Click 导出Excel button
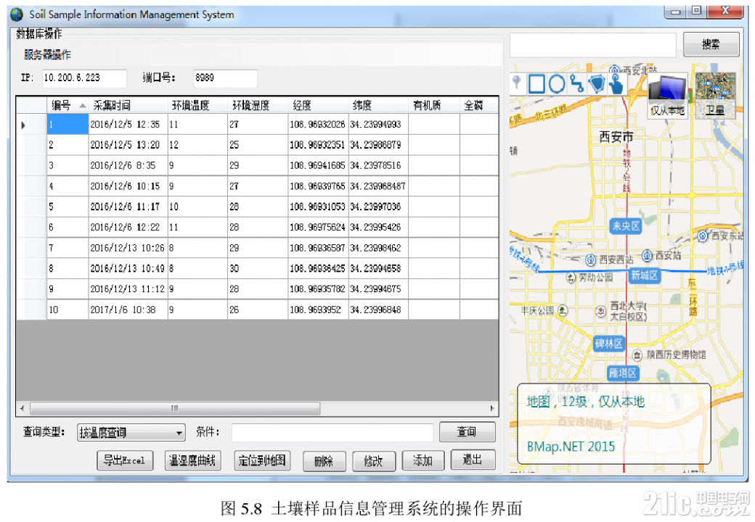This screenshot has width=755, height=522. (125, 460)
